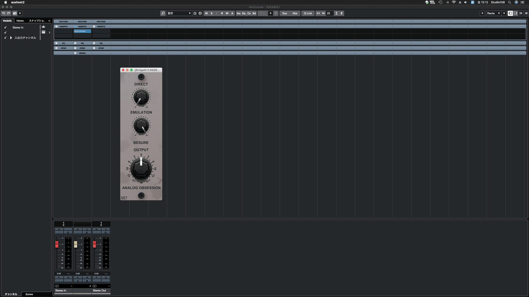Switch to the Zones tab

[29, 294]
